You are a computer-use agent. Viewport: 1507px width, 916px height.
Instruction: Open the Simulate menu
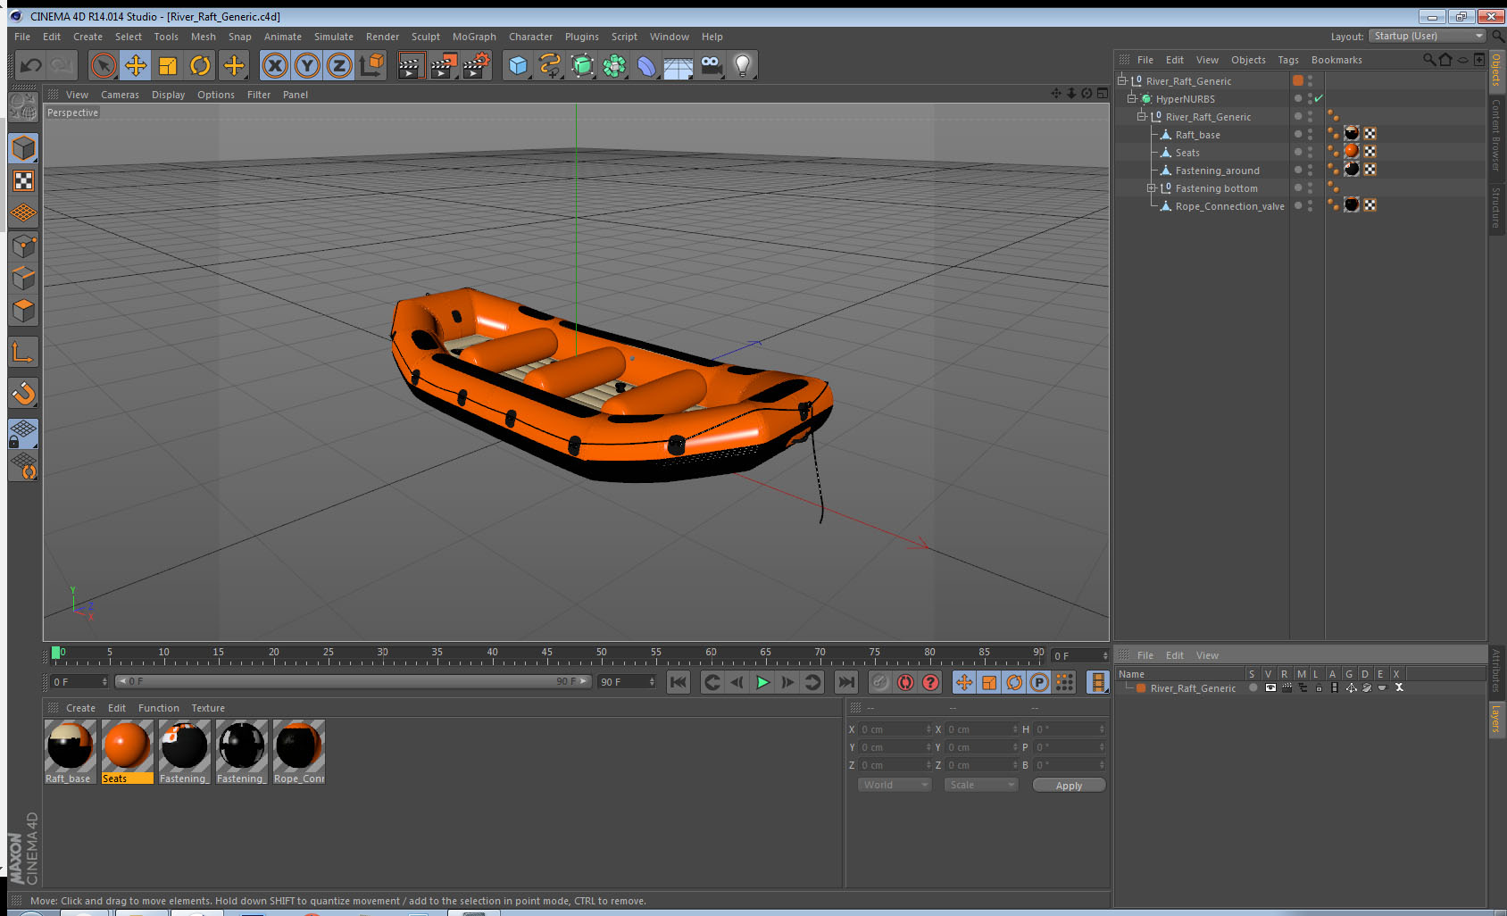pyautogui.click(x=334, y=37)
